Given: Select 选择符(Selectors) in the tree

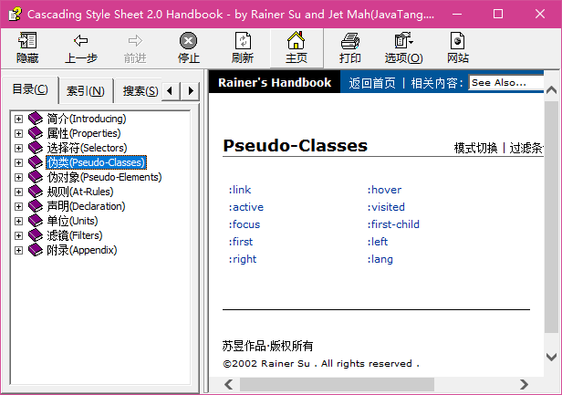Looking at the screenshot, I should (x=87, y=148).
